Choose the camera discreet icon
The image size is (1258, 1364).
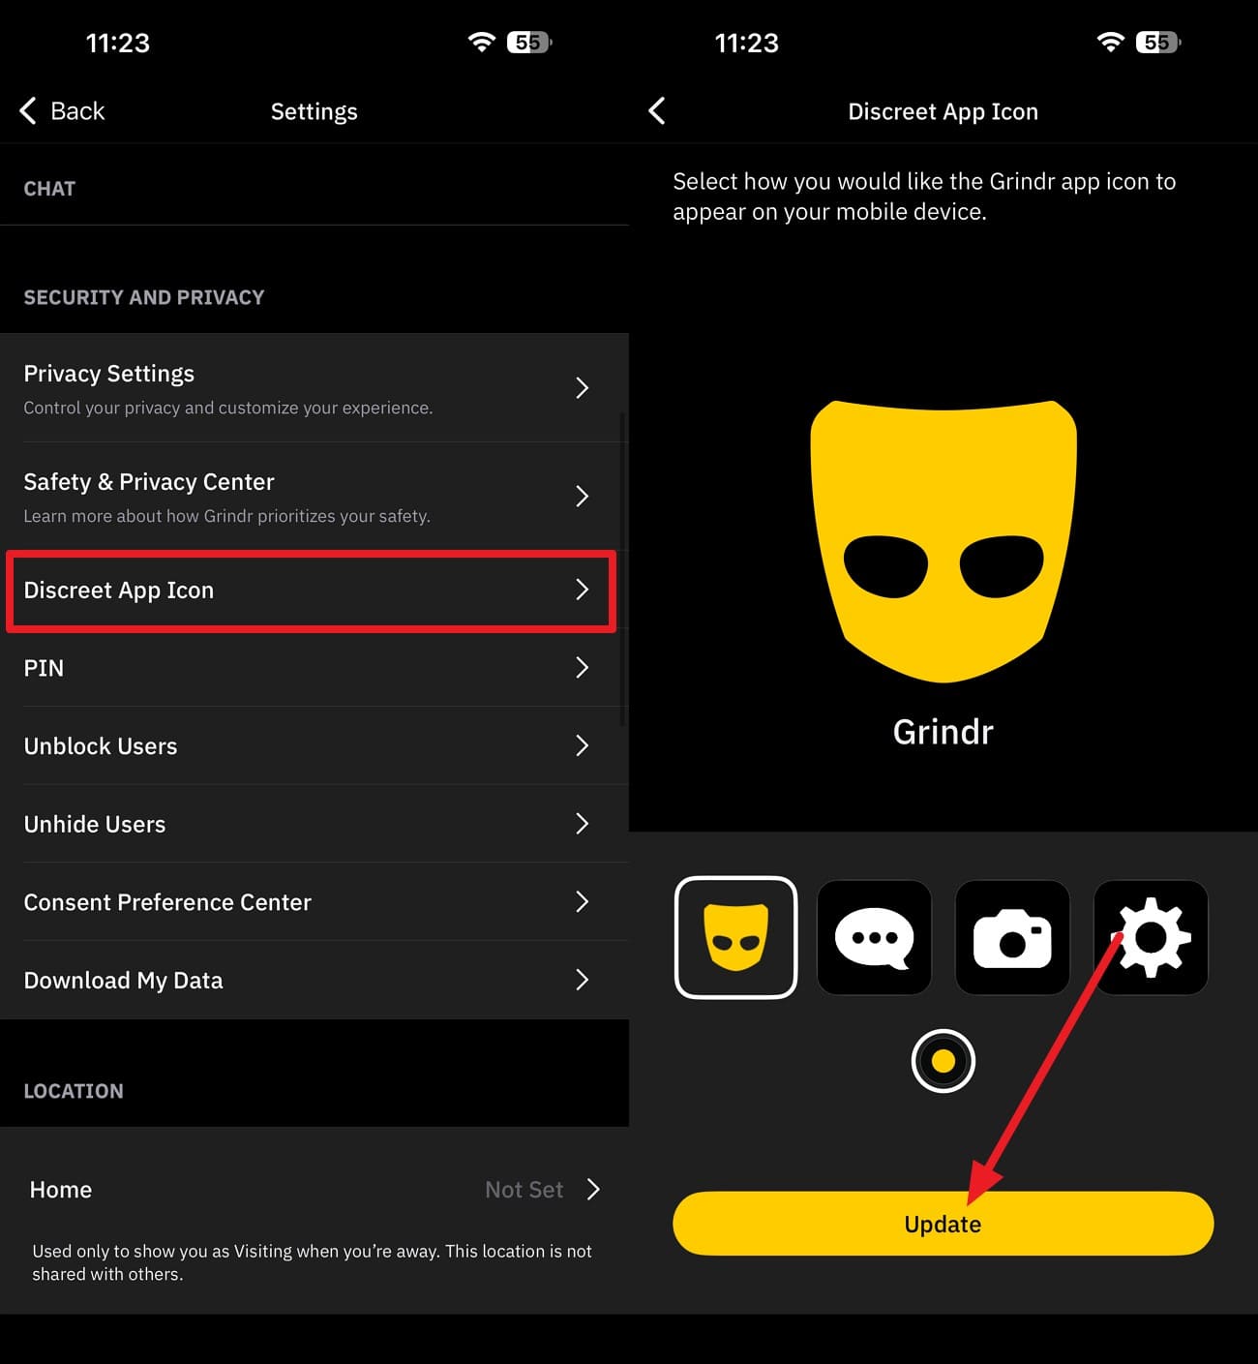tap(1012, 937)
